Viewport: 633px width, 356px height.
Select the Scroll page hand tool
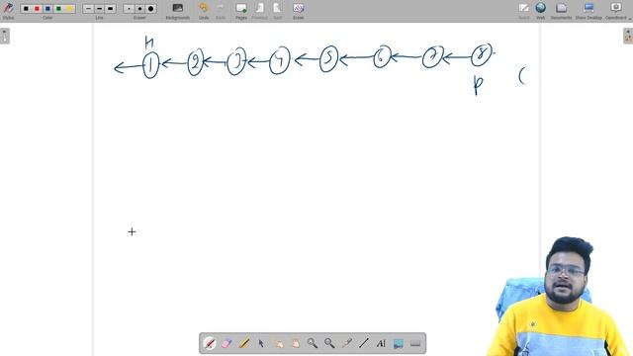(x=296, y=343)
